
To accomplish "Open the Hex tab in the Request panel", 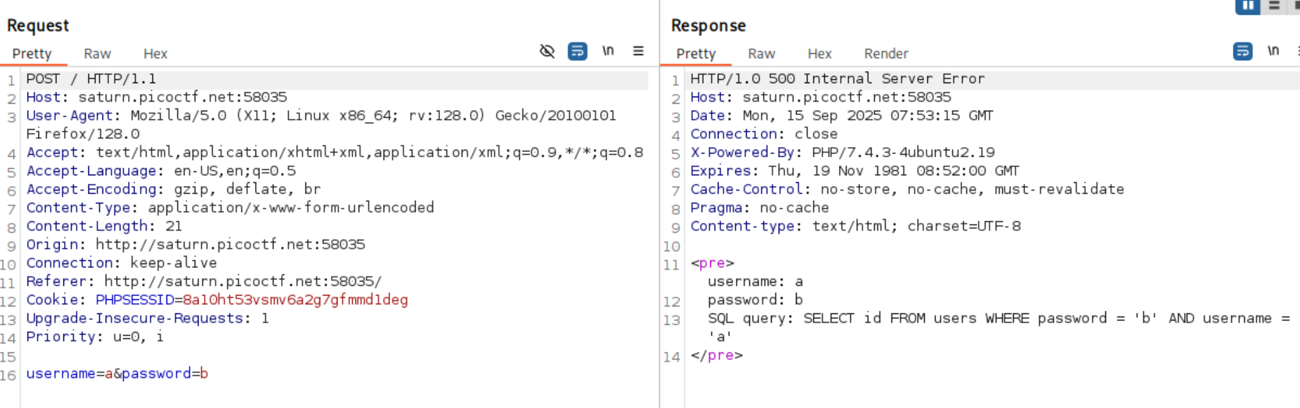I will pyautogui.click(x=155, y=54).
